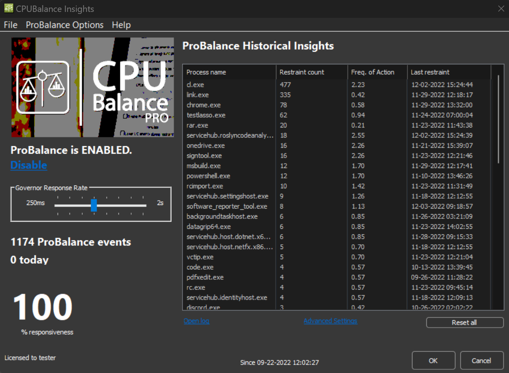Open the Advanced Settings link
509x373 pixels.
click(x=330, y=321)
